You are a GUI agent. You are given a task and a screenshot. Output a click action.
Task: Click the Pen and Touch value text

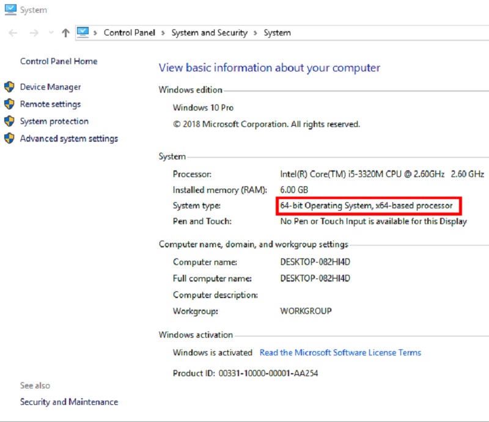373,221
